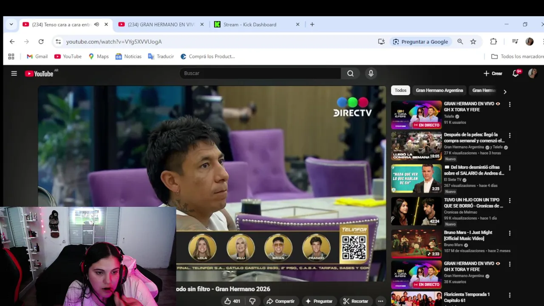The image size is (544, 306).
Task: Click the YouTube search magnifier button
Action: tap(350, 73)
